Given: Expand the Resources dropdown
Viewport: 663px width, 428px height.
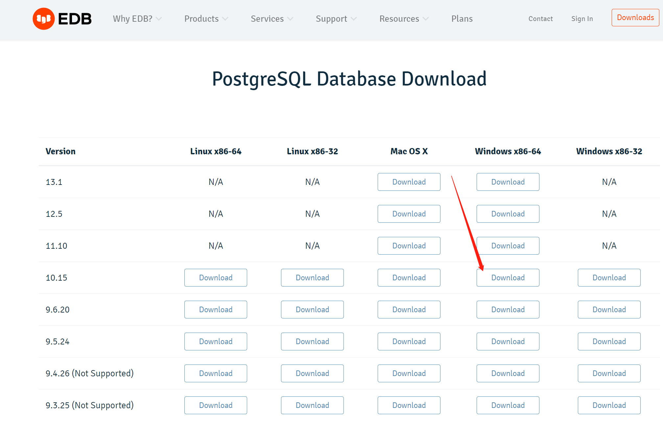Looking at the screenshot, I should 403,19.
